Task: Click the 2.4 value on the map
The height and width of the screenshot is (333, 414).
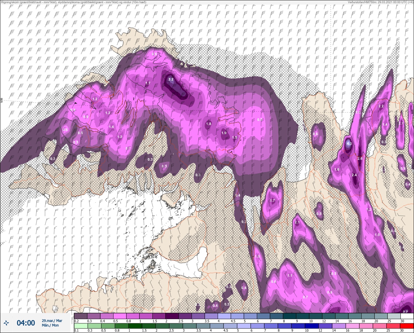Action: tap(354, 175)
